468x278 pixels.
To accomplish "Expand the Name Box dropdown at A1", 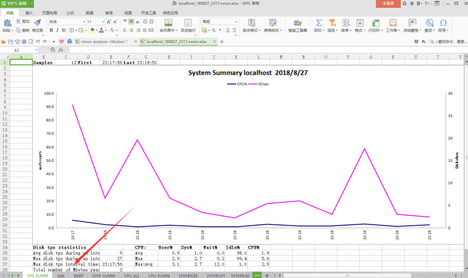I will [x=36, y=50].
